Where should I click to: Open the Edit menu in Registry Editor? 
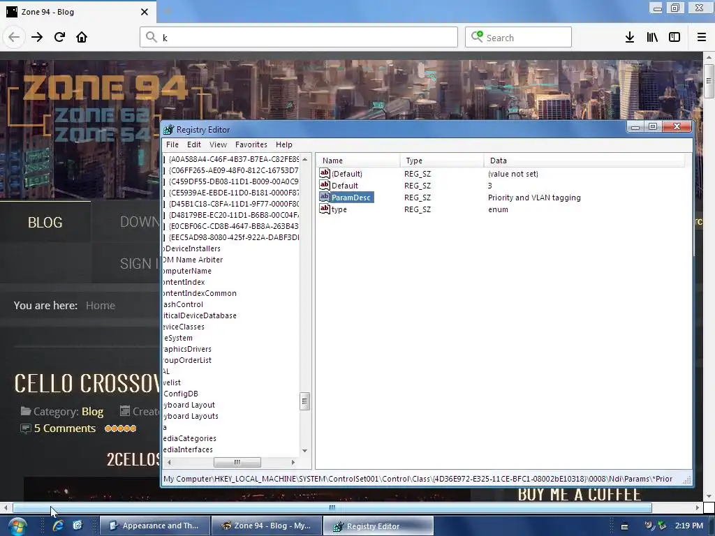pyautogui.click(x=194, y=144)
